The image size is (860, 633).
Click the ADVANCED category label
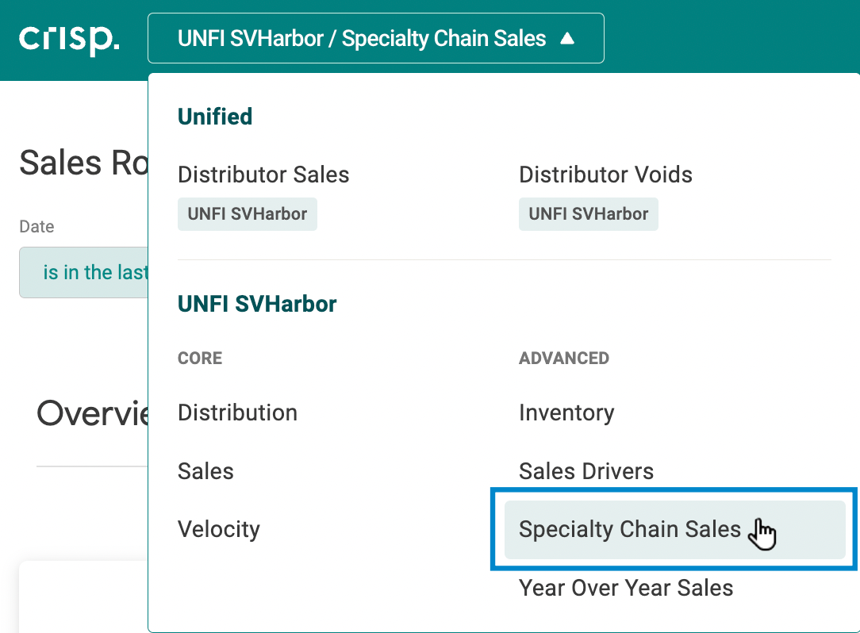[x=564, y=359]
